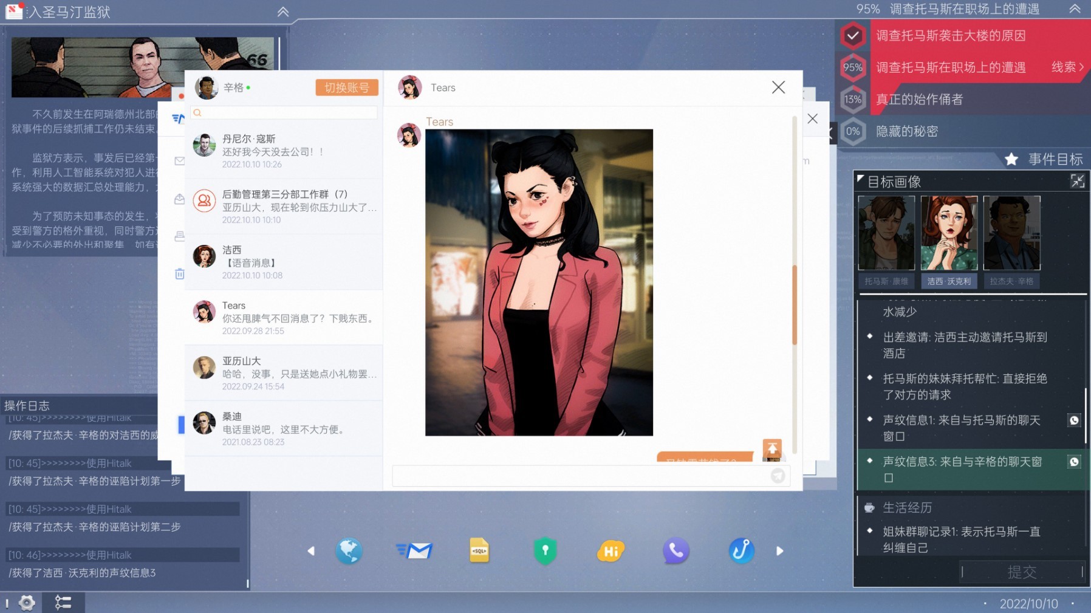Click the drafts icon in mail sidebar

[x=179, y=236]
